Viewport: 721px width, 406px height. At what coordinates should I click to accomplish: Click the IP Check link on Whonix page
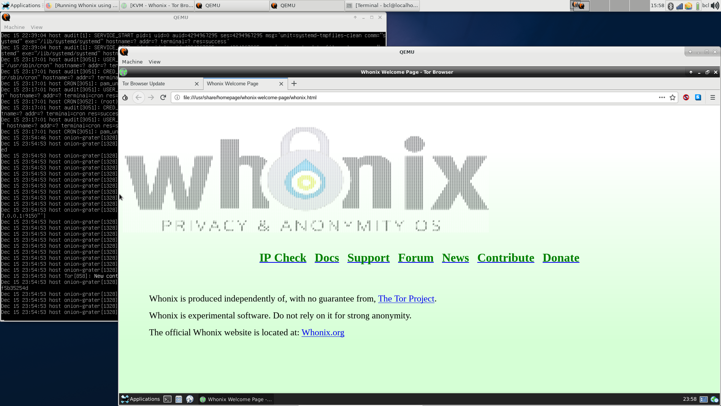tap(282, 257)
